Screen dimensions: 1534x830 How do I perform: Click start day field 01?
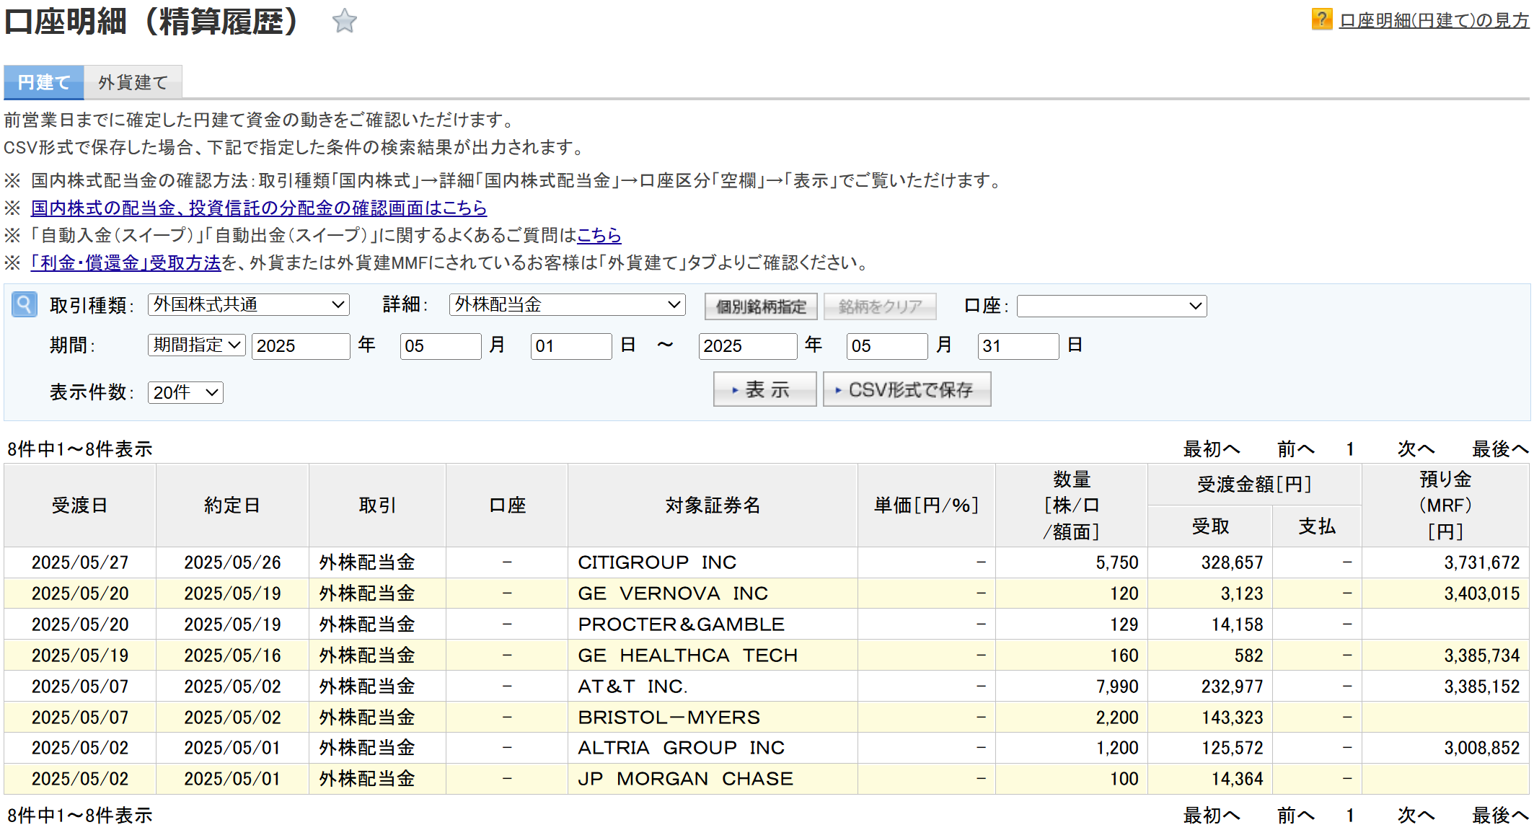(571, 346)
